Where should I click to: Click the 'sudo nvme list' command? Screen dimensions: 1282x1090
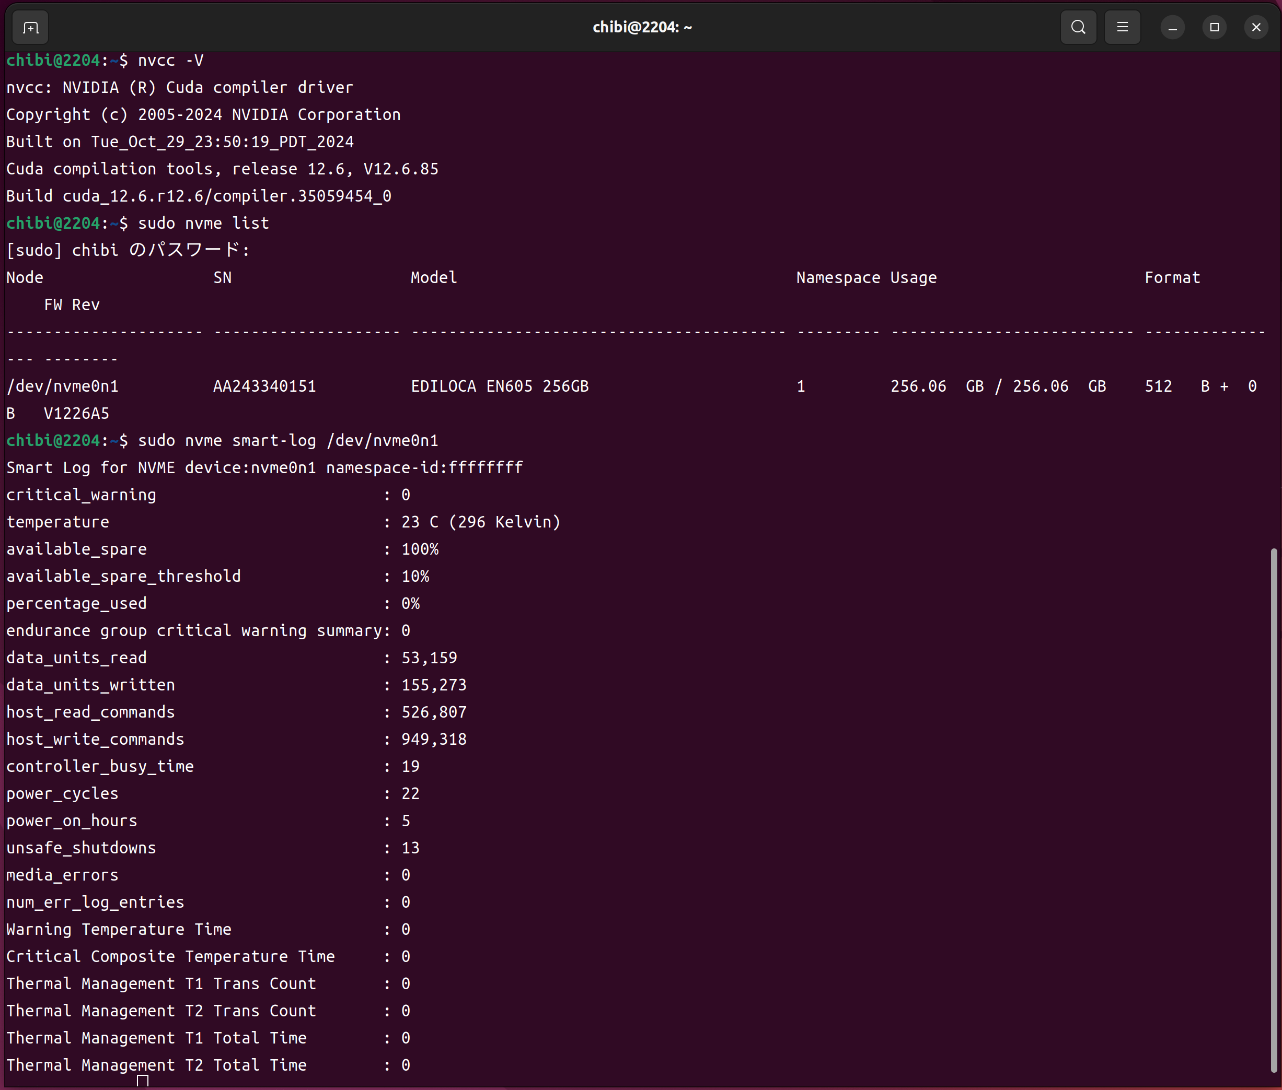pyautogui.click(x=203, y=223)
